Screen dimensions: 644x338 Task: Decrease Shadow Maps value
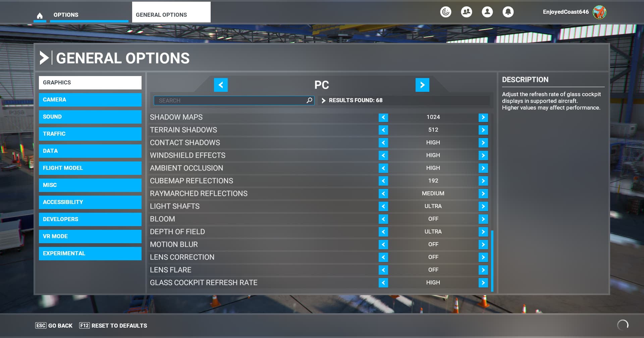tap(383, 117)
